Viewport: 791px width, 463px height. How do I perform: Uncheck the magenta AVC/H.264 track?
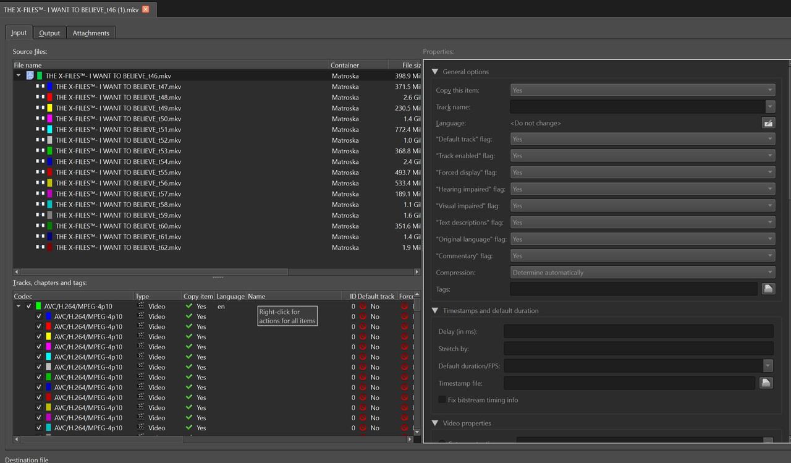point(39,347)
